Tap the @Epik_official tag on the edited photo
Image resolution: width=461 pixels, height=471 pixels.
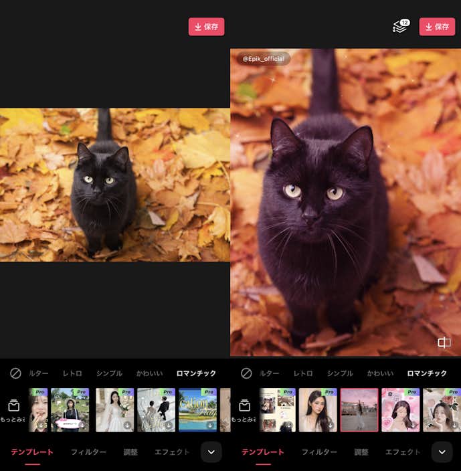tap(263, 59)
